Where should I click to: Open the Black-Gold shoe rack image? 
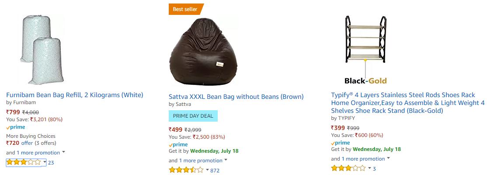pyautogui.click(x=366, y=50)
